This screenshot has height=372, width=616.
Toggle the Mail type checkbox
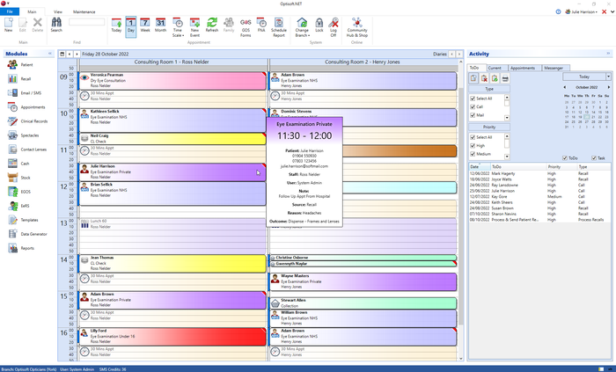point(473,115)
